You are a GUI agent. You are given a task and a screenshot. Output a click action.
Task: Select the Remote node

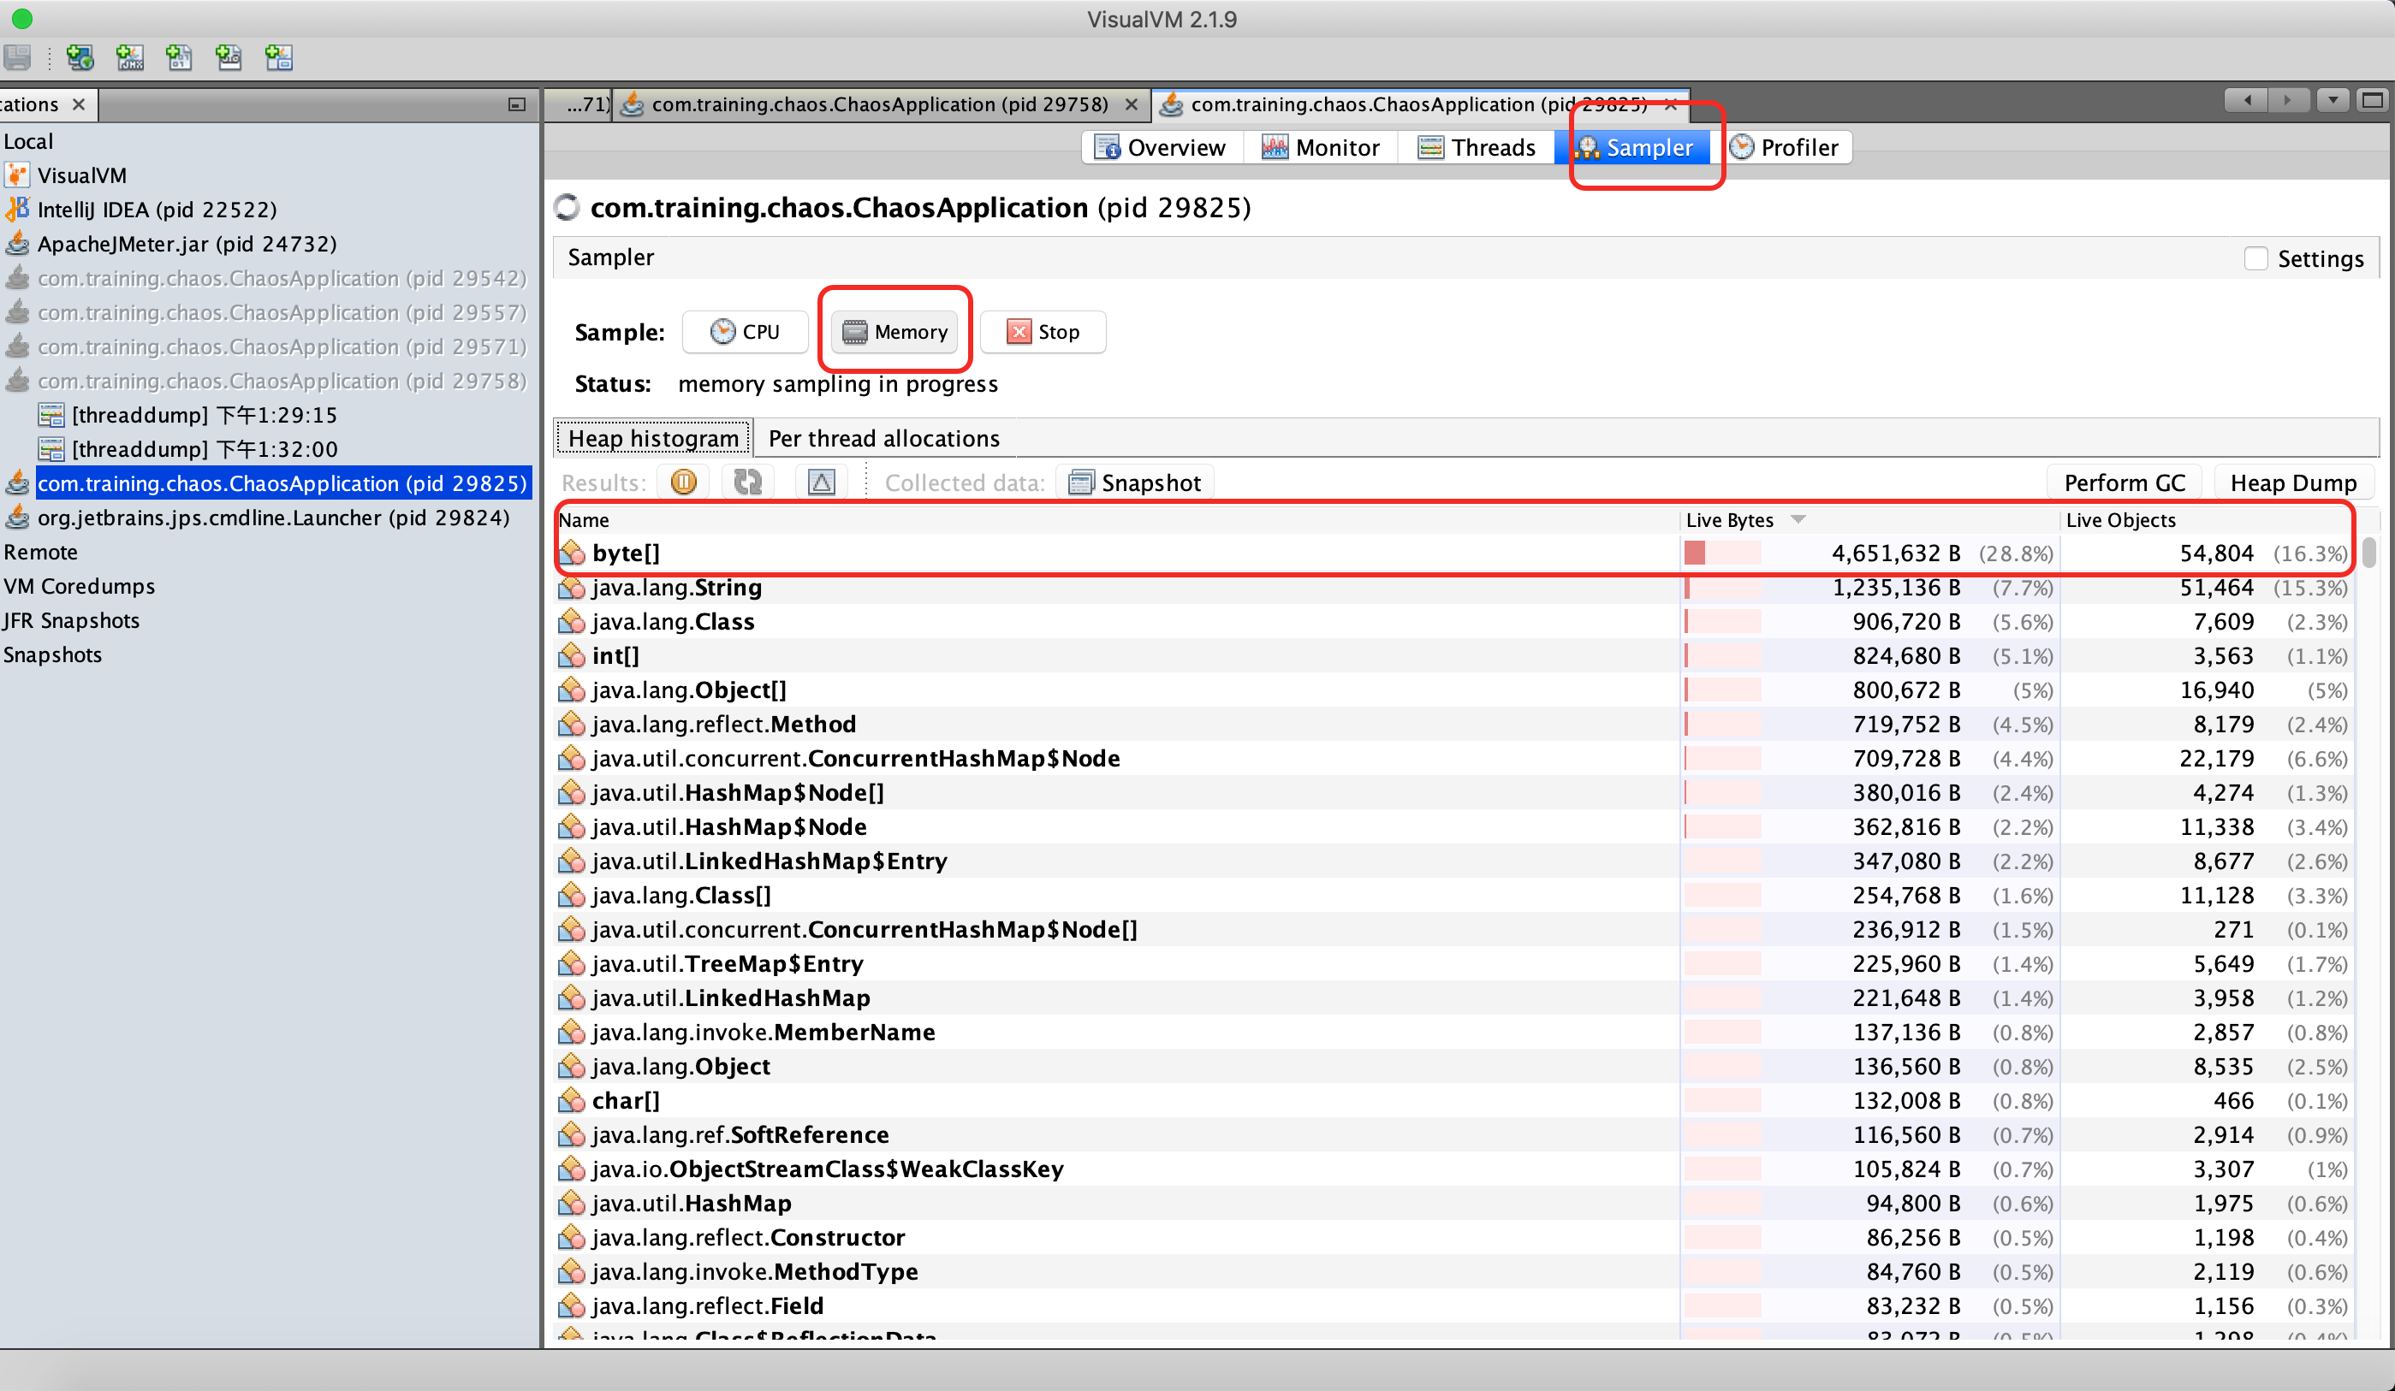41,552
